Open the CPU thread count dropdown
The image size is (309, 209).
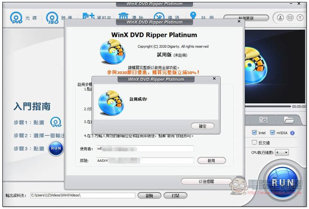point(282,152)
